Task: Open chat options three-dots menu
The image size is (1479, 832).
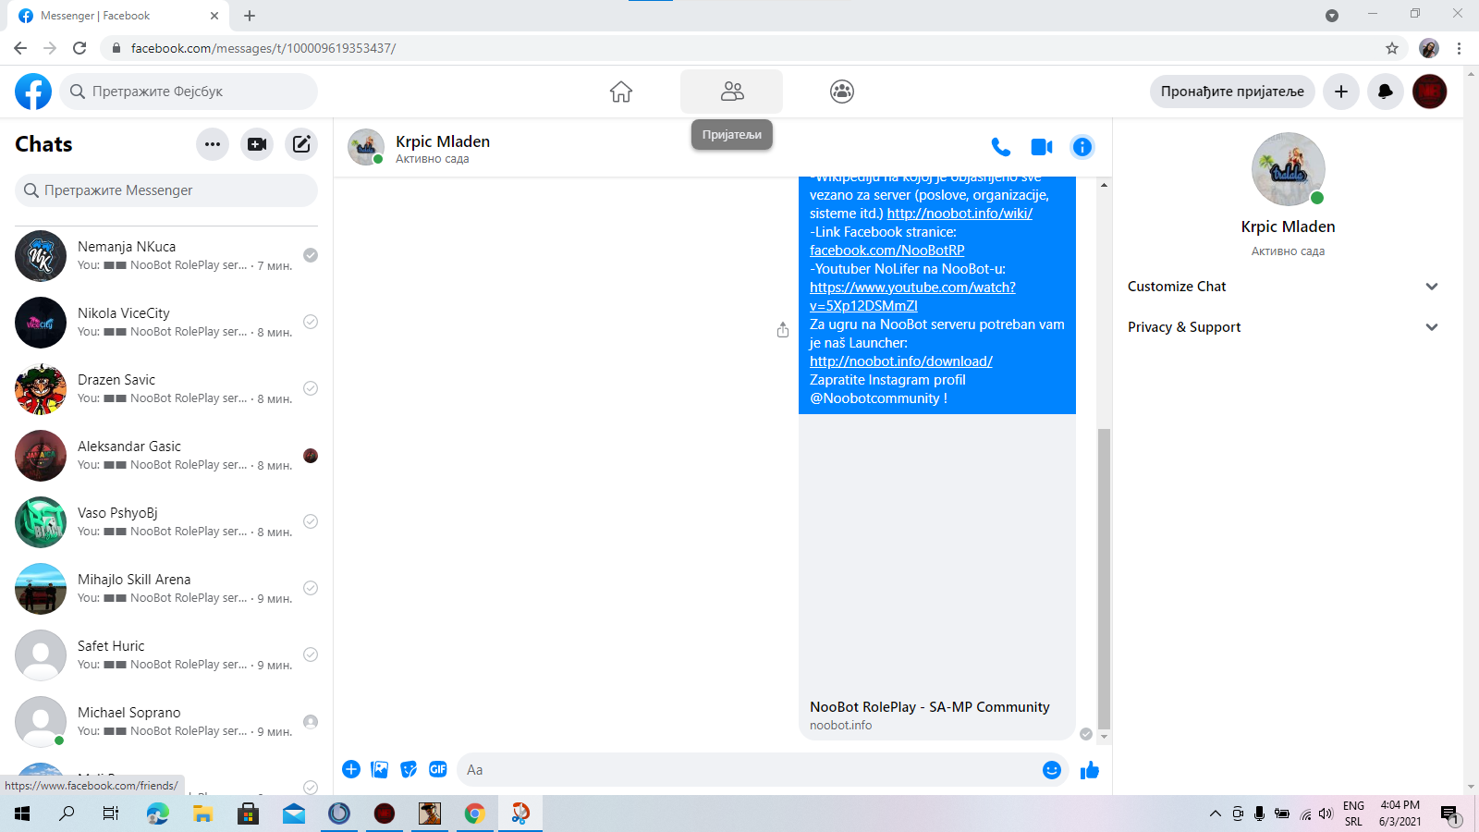Action: (213, 144)
